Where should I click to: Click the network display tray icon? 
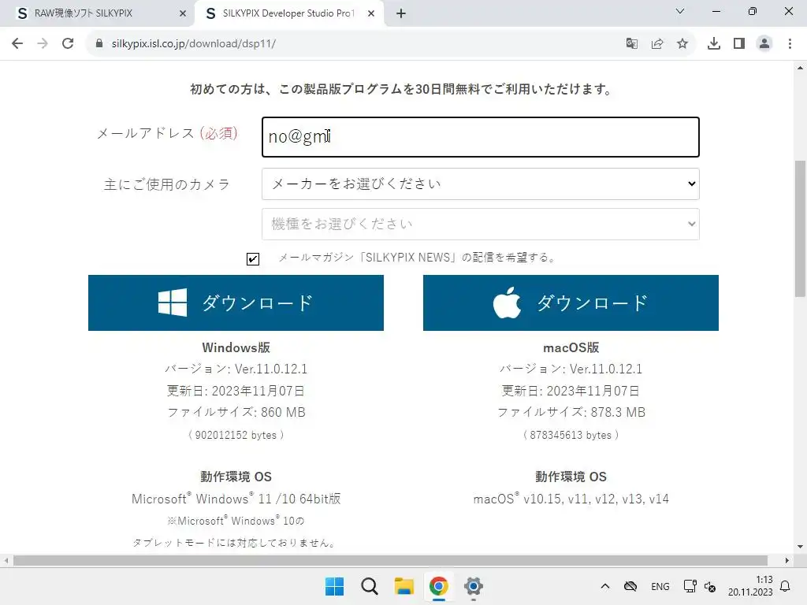click(690, 586)
